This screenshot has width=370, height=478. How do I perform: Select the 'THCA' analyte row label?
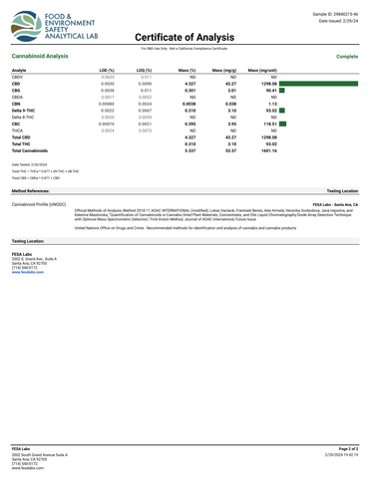coord(17,130)
